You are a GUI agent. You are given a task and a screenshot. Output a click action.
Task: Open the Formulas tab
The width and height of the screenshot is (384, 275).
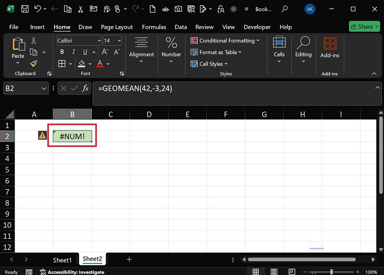(154, 27)
